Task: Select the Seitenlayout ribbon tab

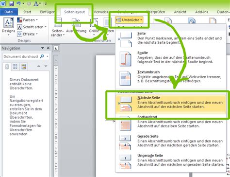Action: [x=74, y=12]
